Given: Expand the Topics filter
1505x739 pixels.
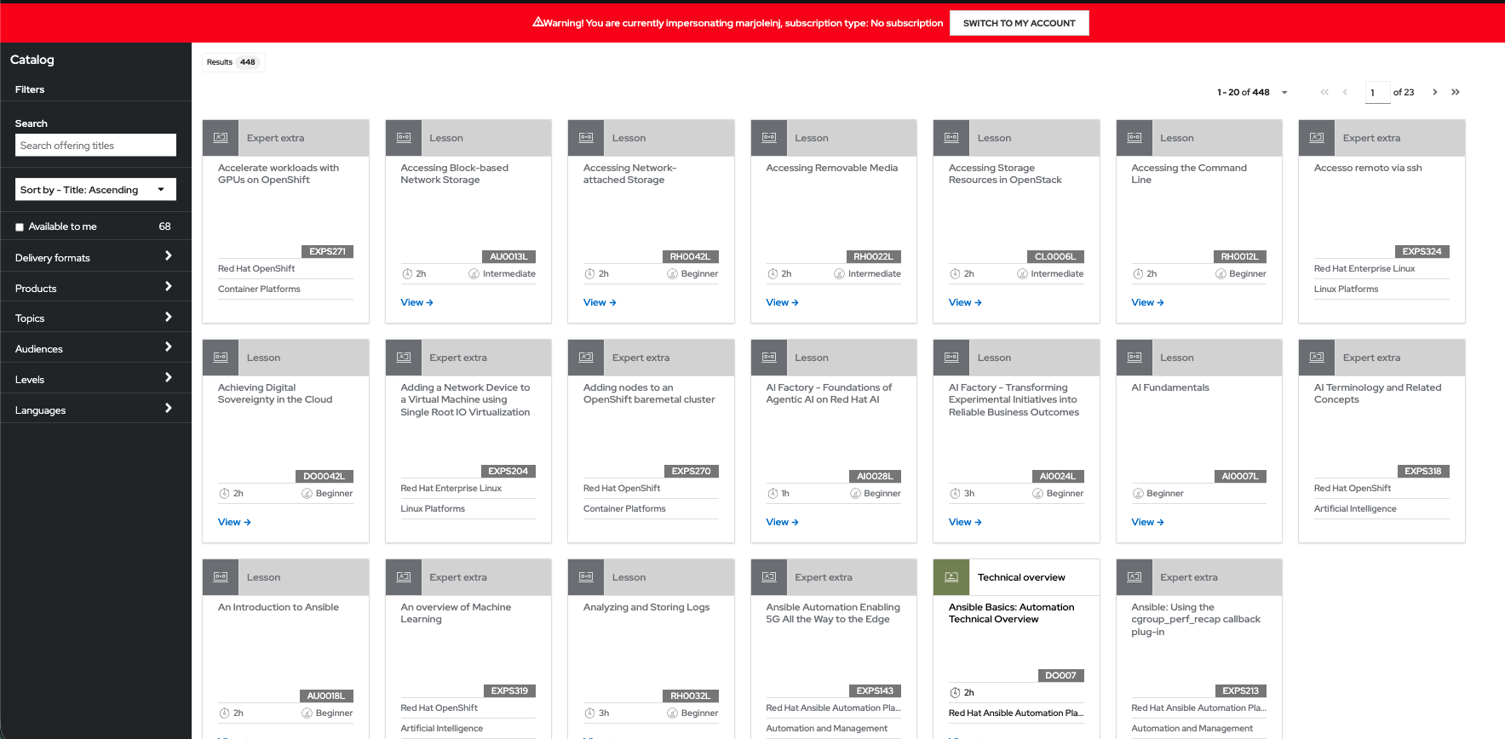Looking at the screenshot, I should [x=95, y=318].
